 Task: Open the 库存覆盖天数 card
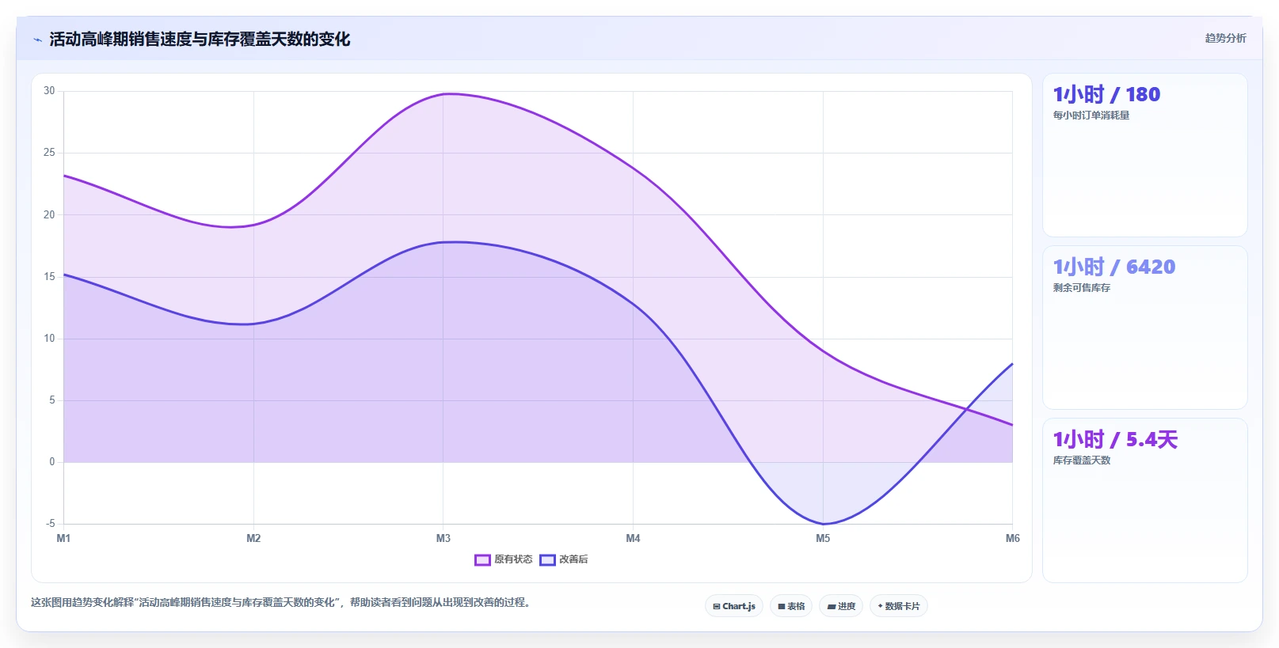coord(1145,500)
